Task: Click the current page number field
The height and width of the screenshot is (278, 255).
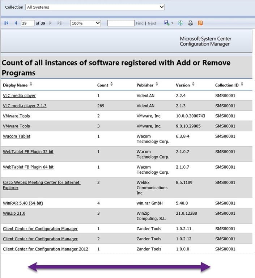Action: [x=27, y=23]
